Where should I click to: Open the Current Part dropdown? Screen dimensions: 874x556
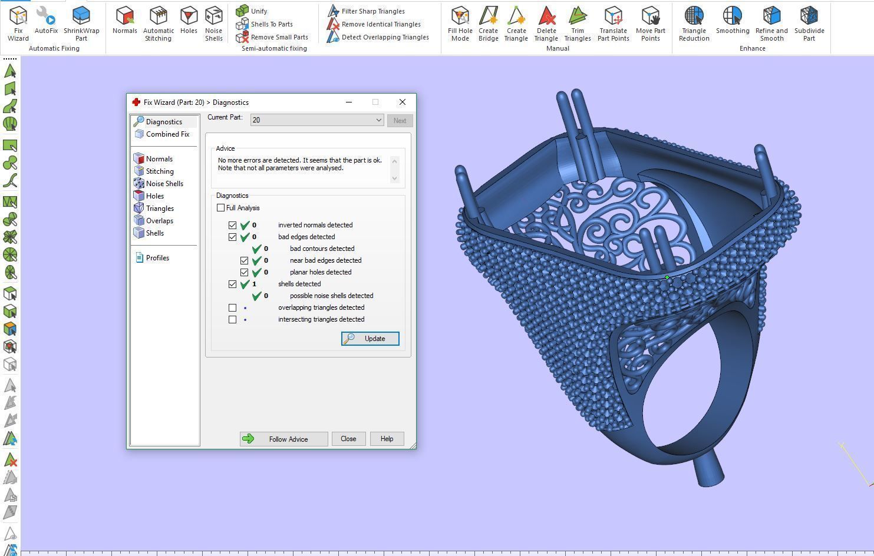tap(317, 120)
